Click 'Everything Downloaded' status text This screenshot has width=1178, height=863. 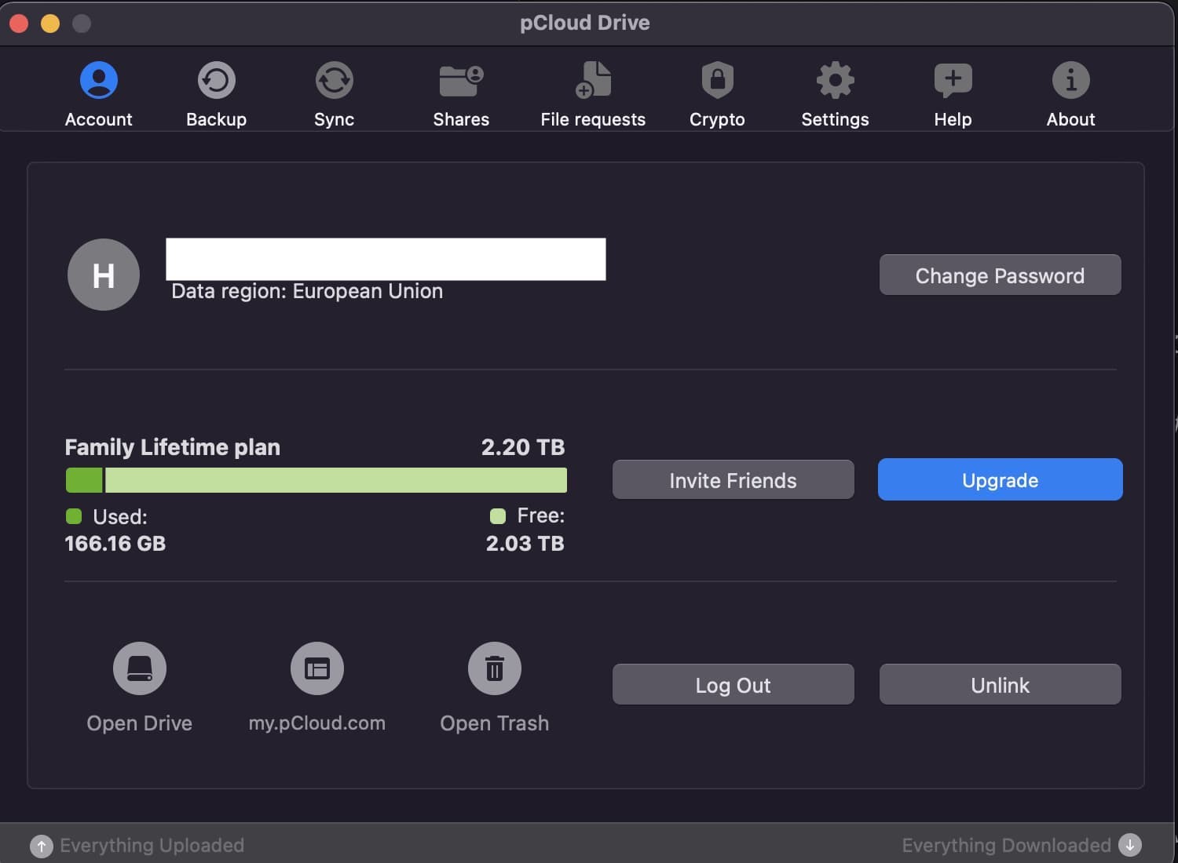tap(1007, 846)
